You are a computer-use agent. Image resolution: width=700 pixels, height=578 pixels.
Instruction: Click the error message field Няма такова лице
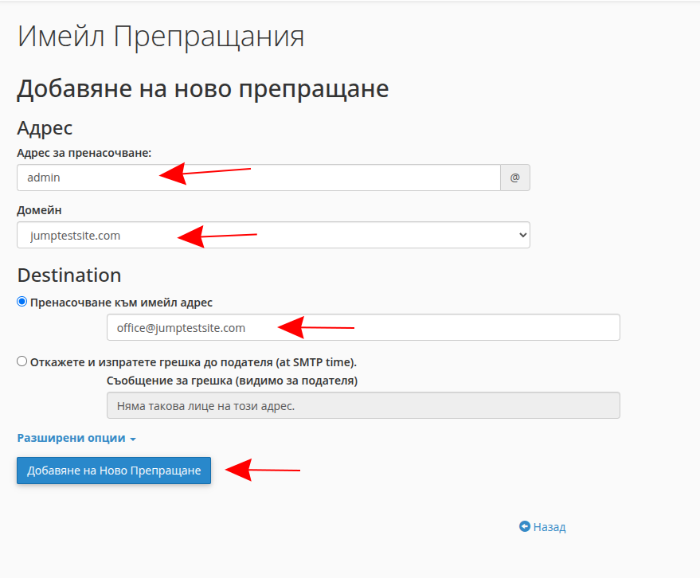(x=363, y=406)
